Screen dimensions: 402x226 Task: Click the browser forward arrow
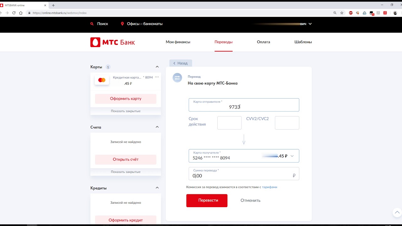pos(7,13)
